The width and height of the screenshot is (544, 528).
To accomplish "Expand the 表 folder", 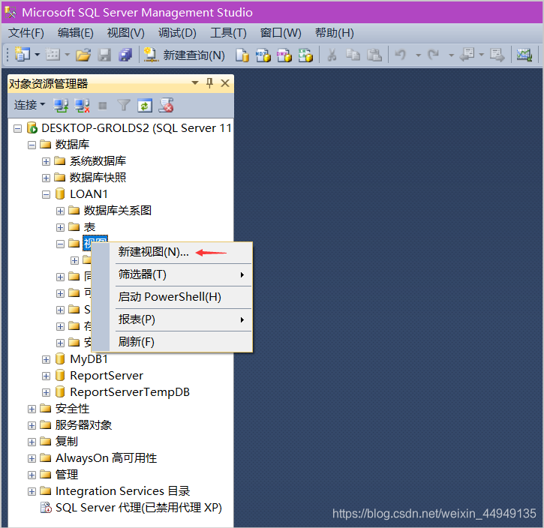I will (60, 227).
